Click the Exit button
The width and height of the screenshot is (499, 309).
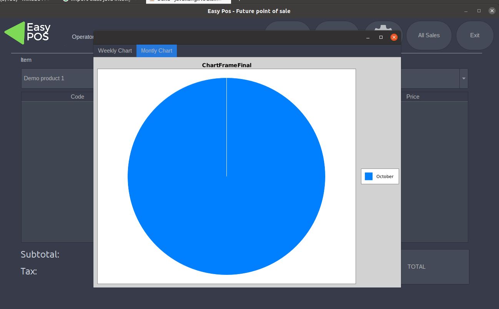475,35
